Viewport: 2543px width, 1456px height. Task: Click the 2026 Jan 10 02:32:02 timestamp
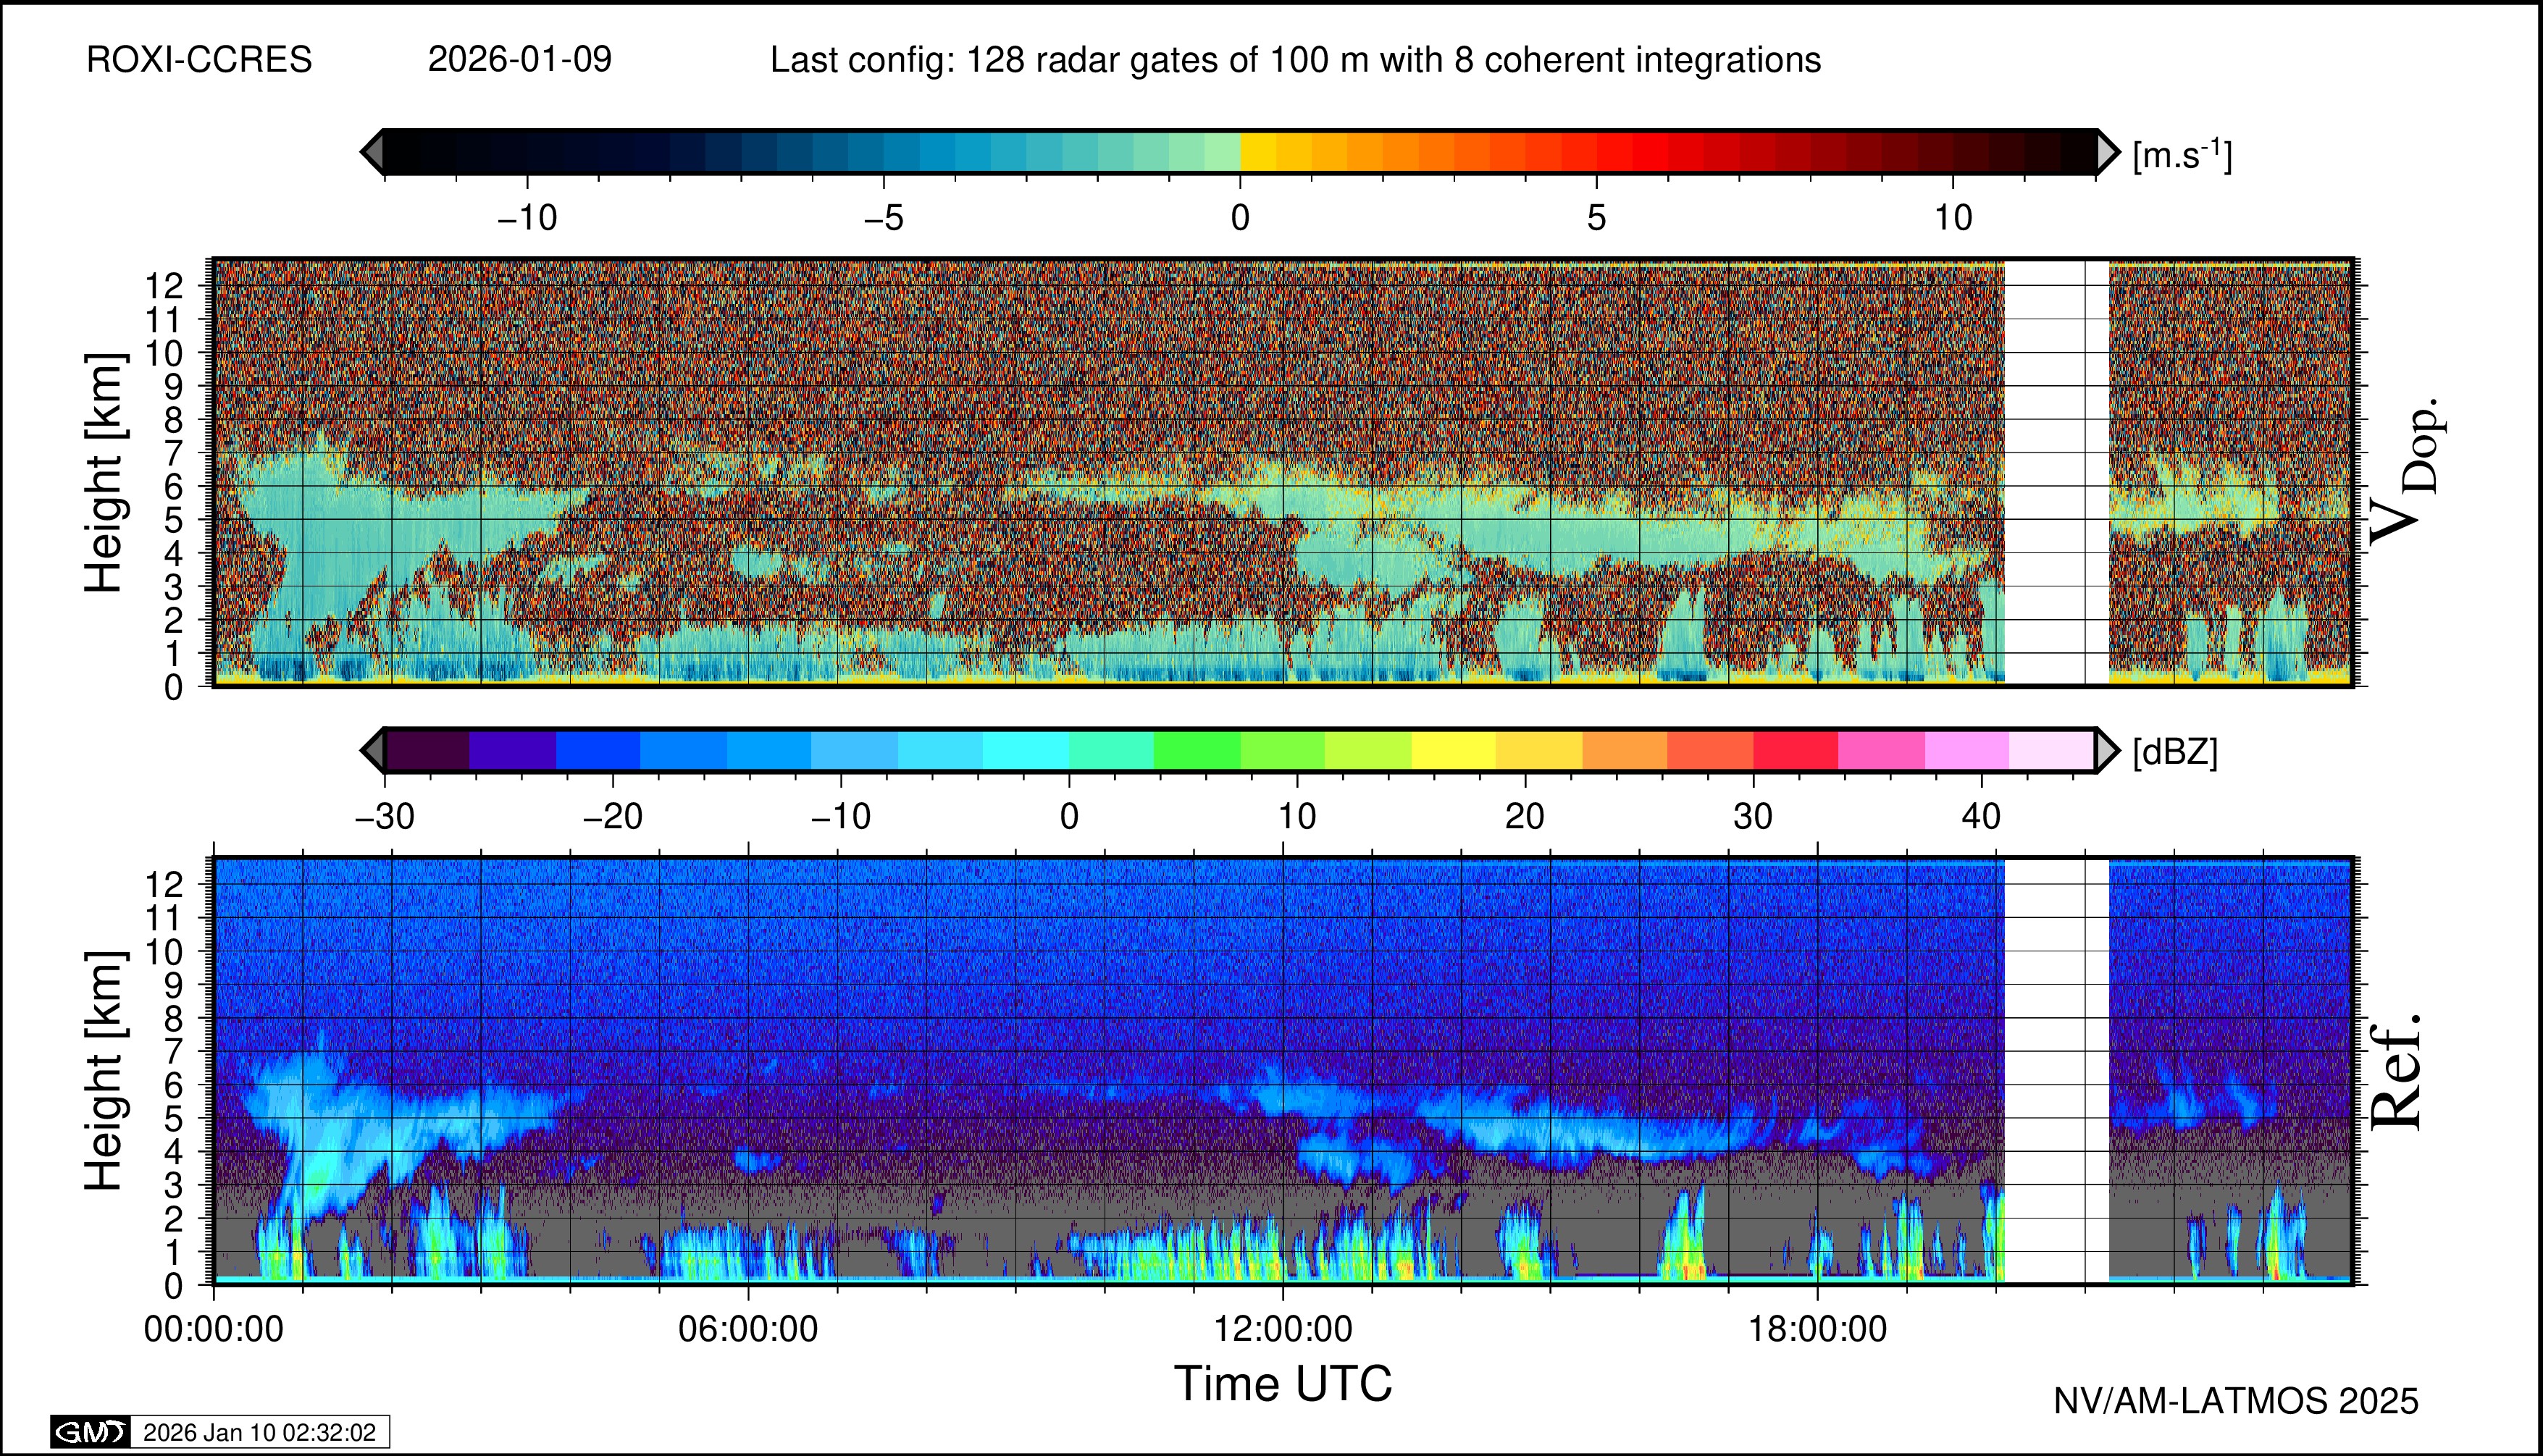pyautogui.click(x=259, y=1432)
